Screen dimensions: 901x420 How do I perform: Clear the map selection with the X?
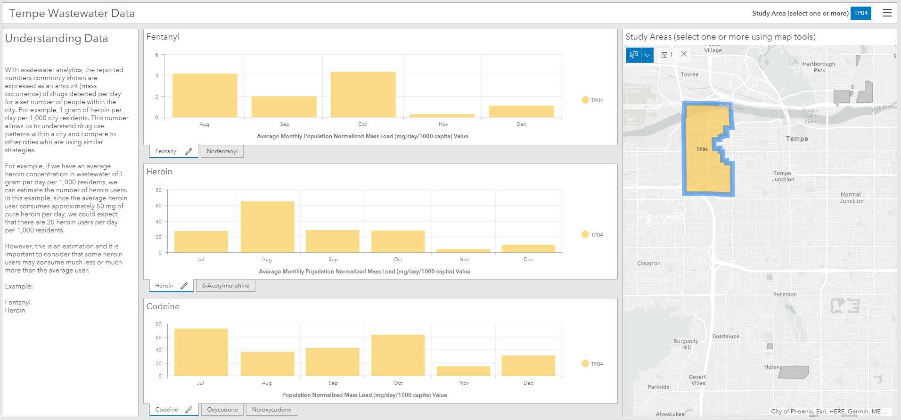tap(684, 54)
